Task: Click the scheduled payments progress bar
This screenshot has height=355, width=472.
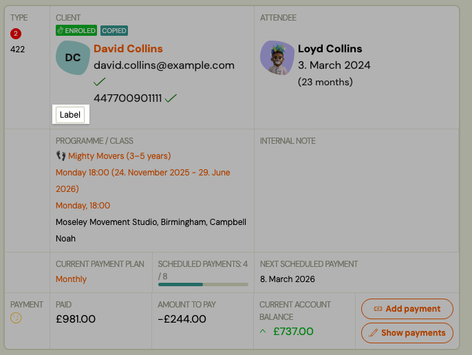Action: (203, 285)
